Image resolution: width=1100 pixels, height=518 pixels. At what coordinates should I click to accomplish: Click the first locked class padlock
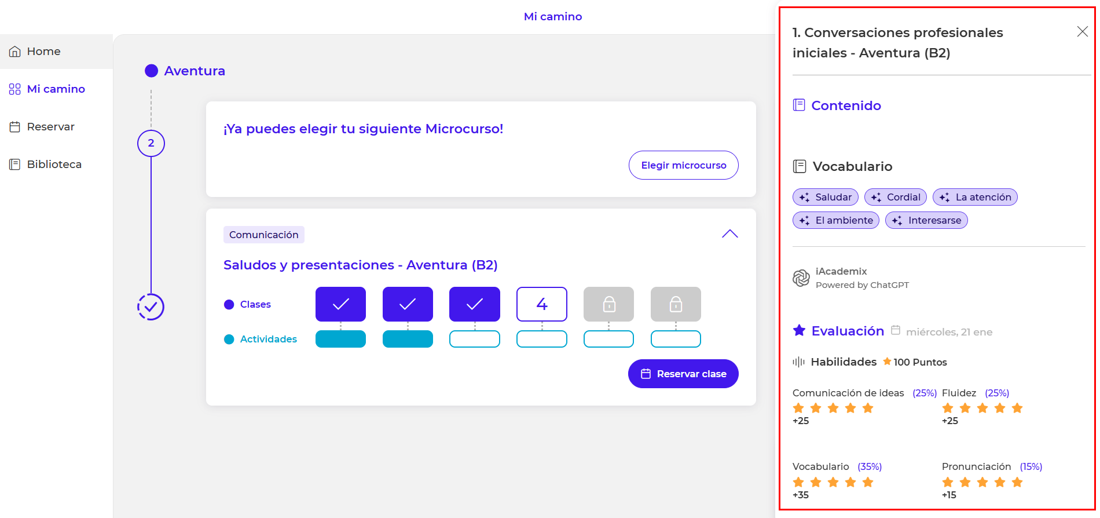(x=608, y=304)
